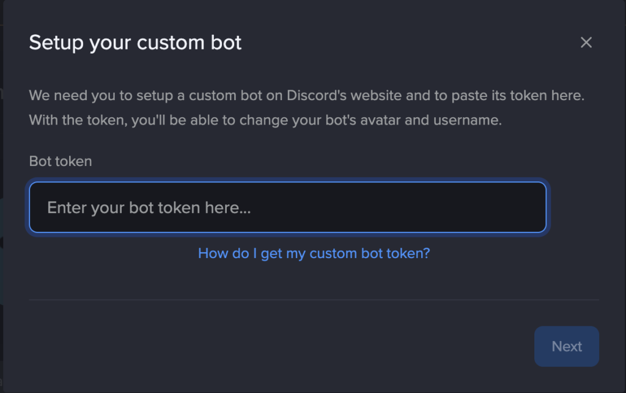Click the disabled-looking Next button
The width and height of the screenshot is (626, 393).
click(566, 347)
